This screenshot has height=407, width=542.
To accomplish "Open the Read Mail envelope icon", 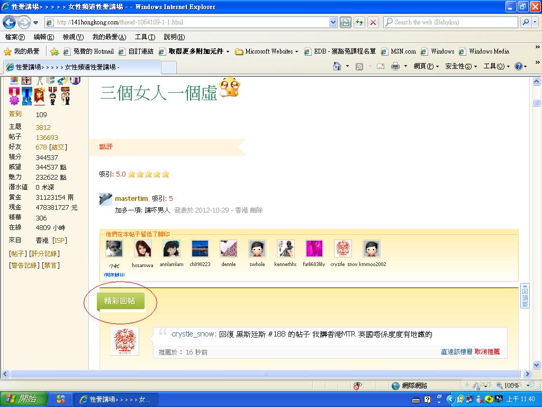I will (380, 66).
